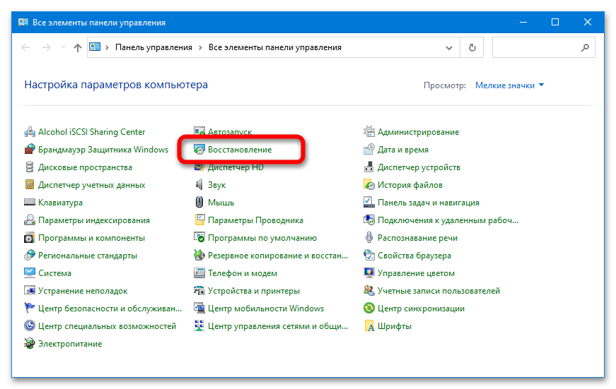
Task: Click the Программы и компоненты icon
Action: point(30,238)
